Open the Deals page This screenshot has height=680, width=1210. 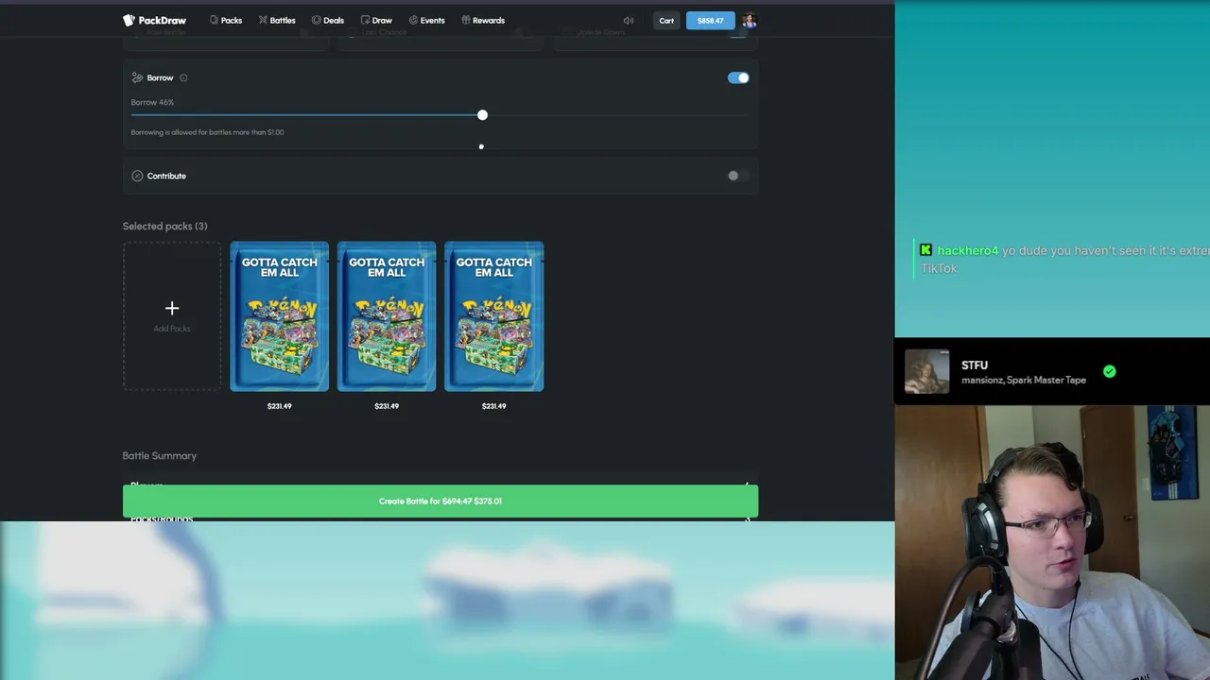(x=328, y=20)
